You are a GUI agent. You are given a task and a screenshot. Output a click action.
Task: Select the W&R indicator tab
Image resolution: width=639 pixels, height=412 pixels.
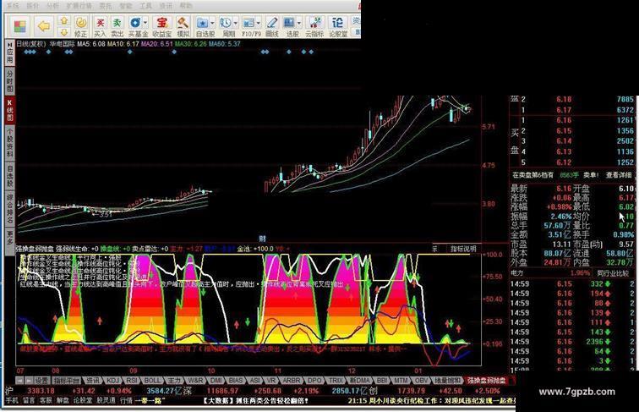pos(195,380)
